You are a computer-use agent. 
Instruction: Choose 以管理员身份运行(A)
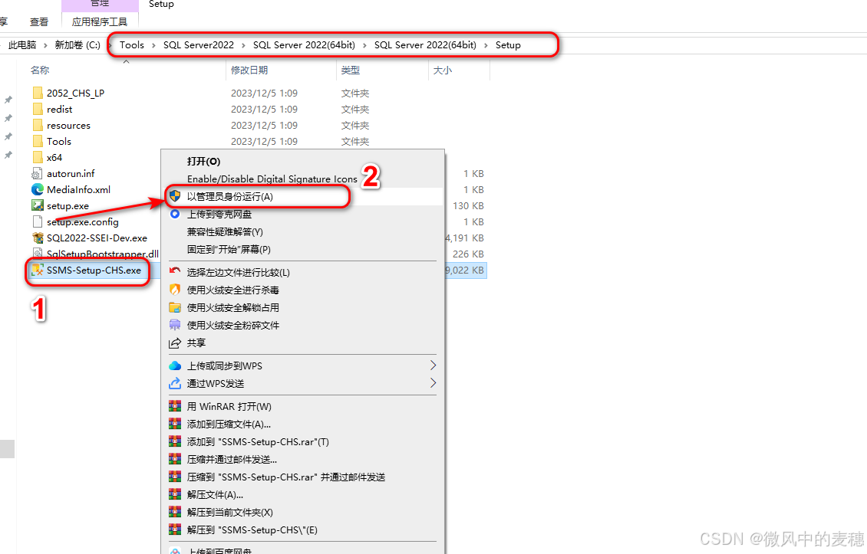230,196
